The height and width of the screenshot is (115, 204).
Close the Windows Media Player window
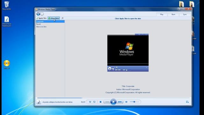point(188,9)
